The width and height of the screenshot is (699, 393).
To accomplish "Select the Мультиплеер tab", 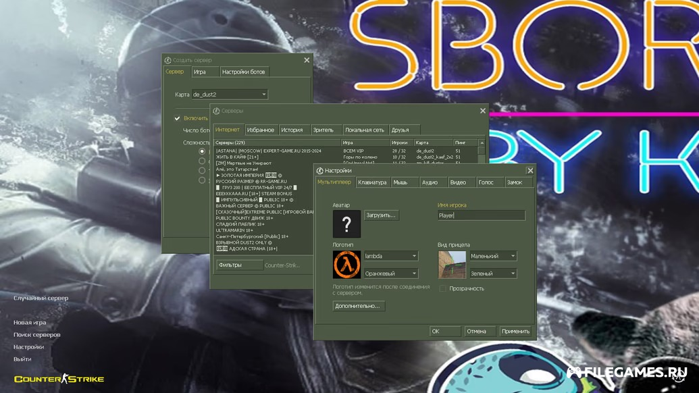I will [x=334, y=182].
